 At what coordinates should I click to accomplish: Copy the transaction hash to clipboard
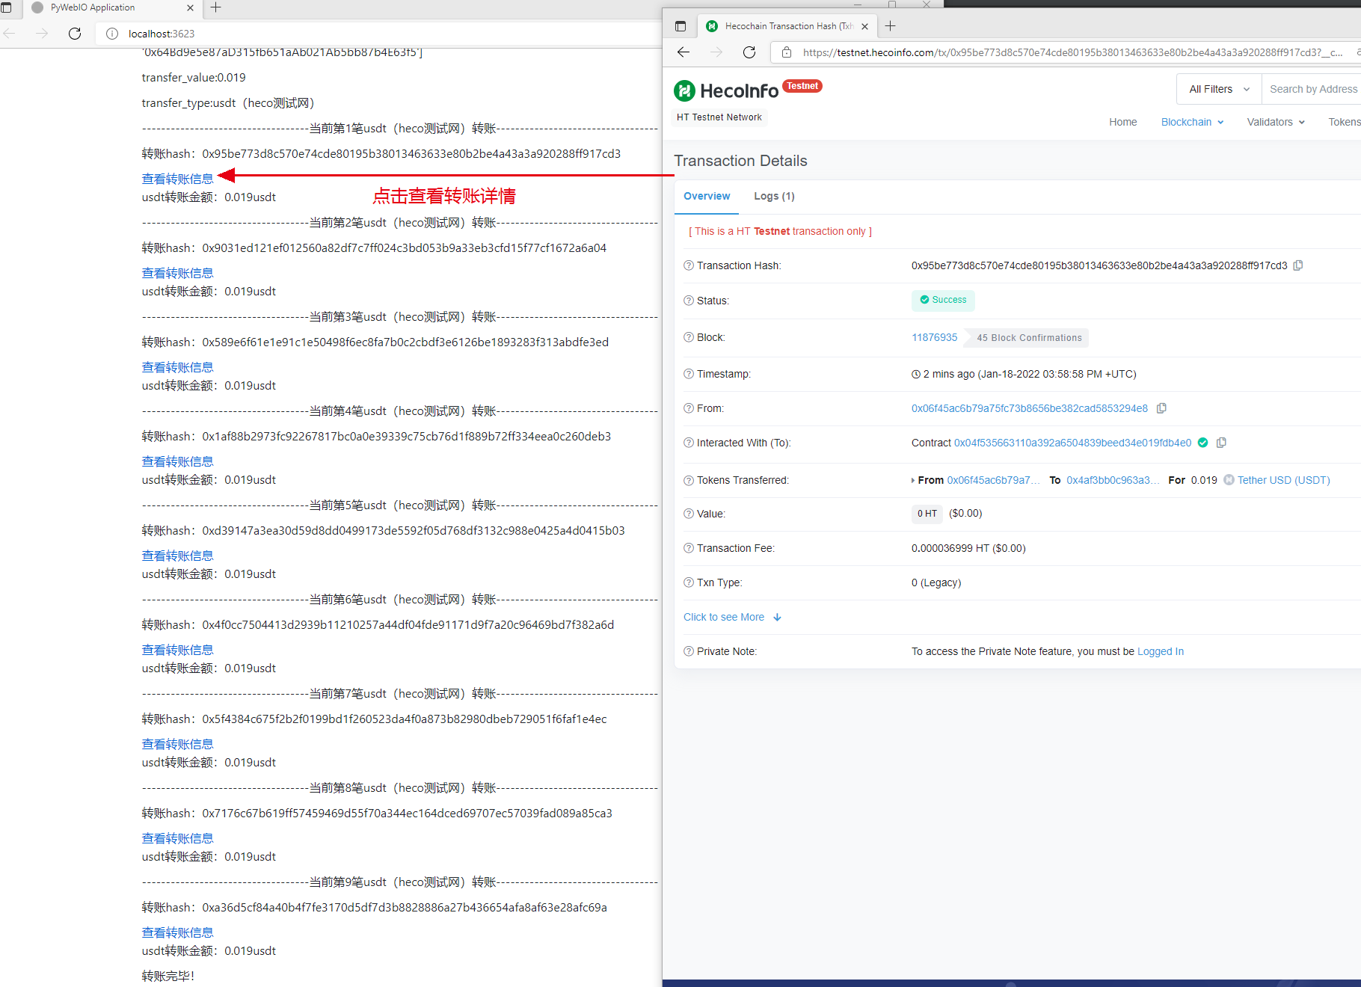[1298, 265]
